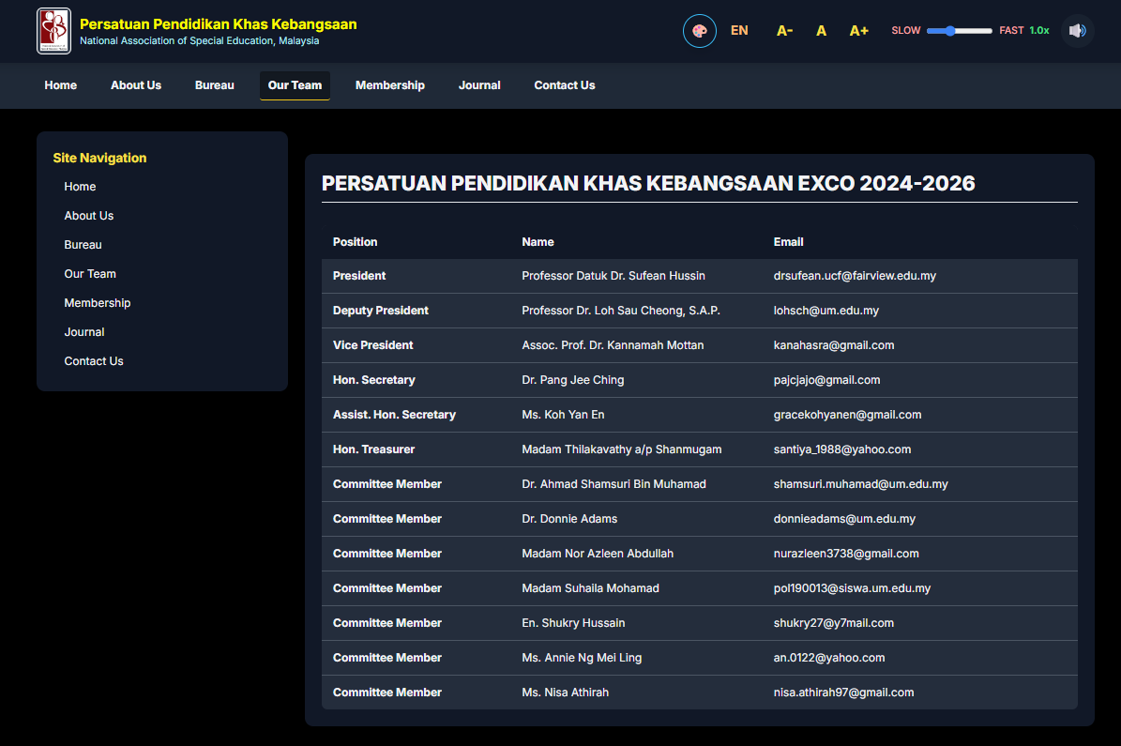Image resolution: width=1121 pixels, height=746 pixels.
Task: Click email drsufean.ucf@fairview.edu.my
Action: coord(855,276)
